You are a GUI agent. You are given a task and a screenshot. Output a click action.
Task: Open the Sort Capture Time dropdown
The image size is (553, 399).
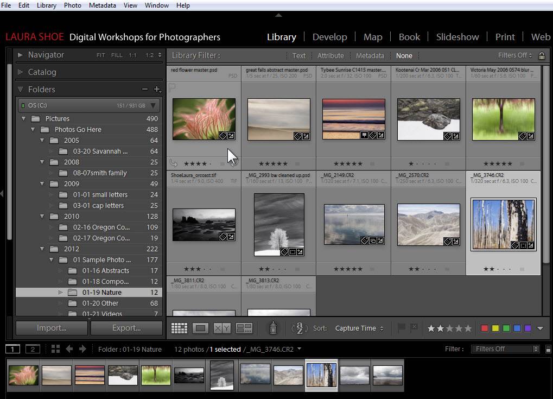point(359,328)
